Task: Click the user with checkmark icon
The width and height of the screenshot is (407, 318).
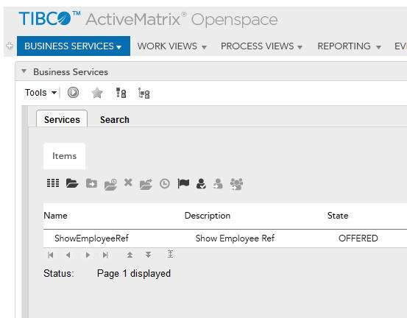Action: pos(201,183)
